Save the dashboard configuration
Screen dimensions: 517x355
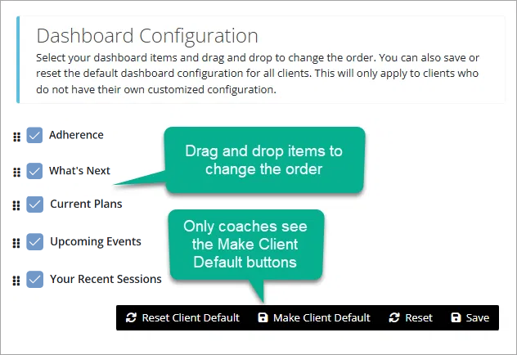pos(470,317)
